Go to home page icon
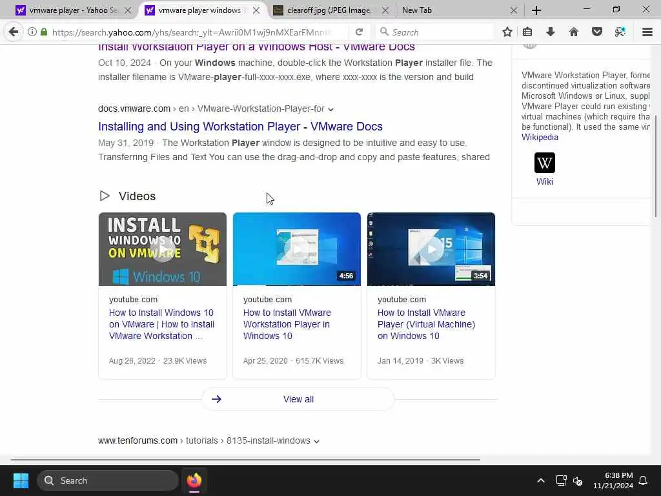661x496 pixels. (x=573, y=32)
